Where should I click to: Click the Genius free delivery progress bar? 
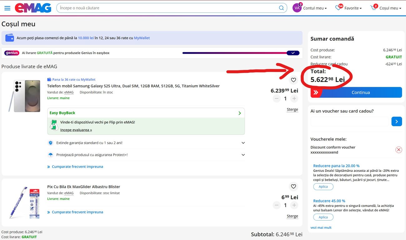click(x=241, y=53)
